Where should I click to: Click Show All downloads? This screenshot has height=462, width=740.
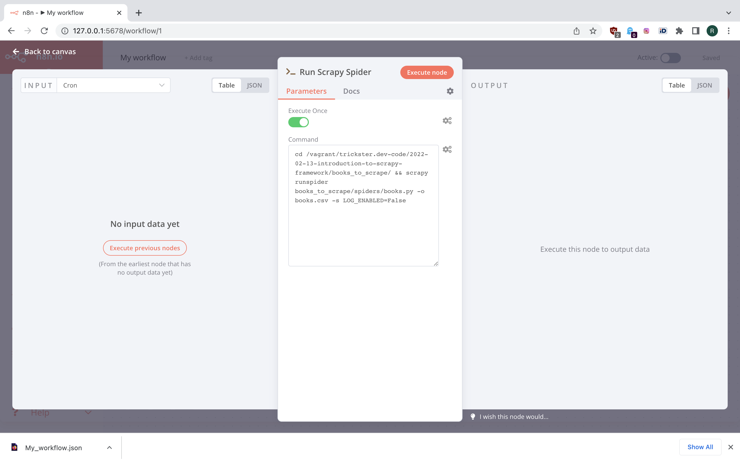pos(700,447)
